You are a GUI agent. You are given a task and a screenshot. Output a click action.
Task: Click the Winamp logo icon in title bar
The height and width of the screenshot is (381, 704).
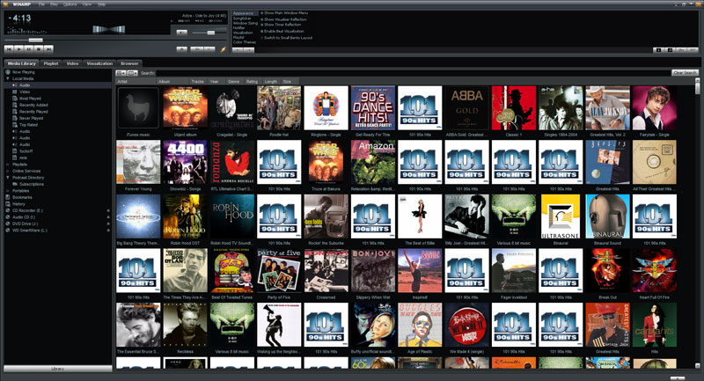(5, 4)
